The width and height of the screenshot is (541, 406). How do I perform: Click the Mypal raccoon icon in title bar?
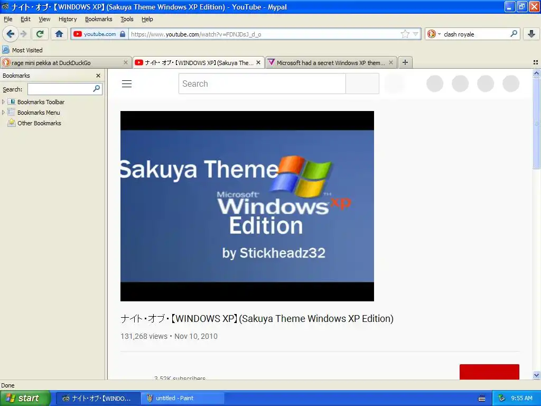tap(5, 6)
